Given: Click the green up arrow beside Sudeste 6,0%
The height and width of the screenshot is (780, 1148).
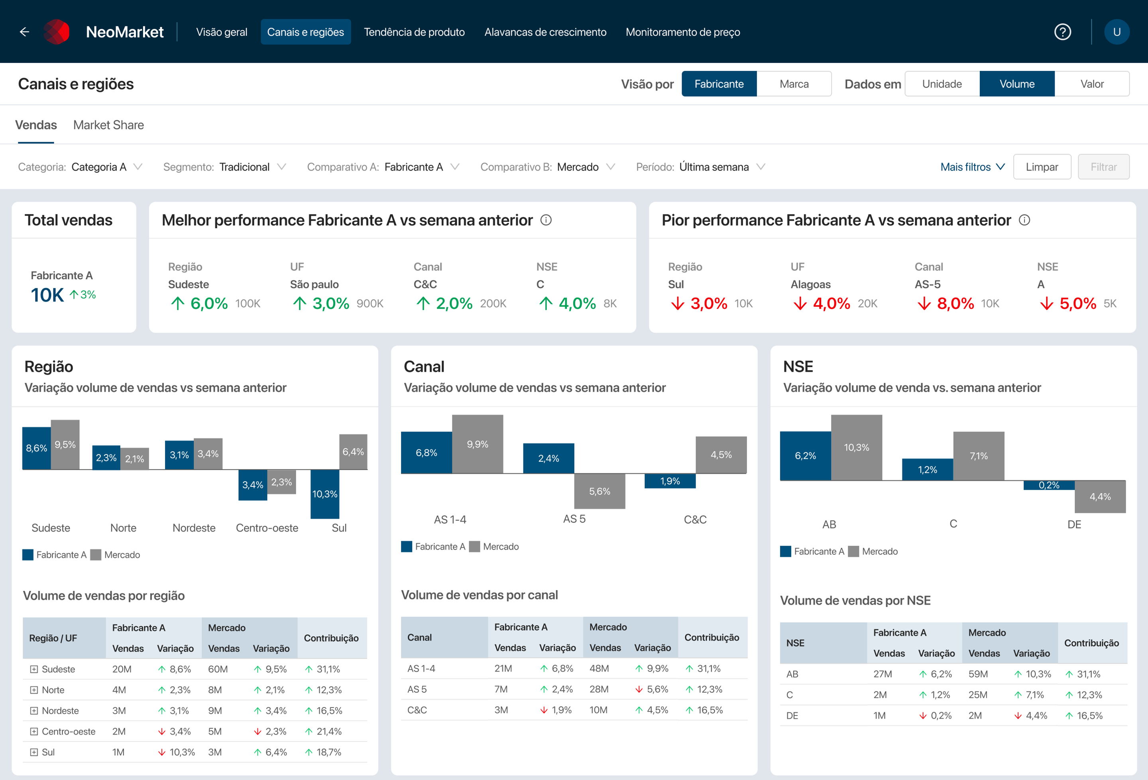Looking at the screenshot, I should 177,303.
